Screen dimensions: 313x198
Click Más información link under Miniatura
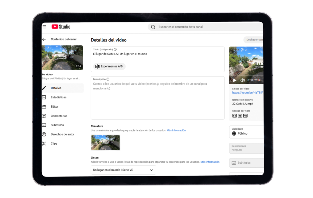click(x=176, y=130)
